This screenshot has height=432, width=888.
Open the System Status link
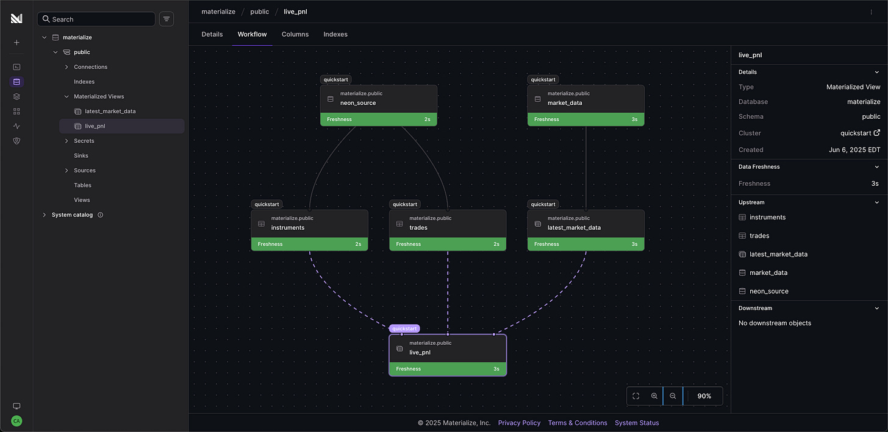[x=637, y=423]
